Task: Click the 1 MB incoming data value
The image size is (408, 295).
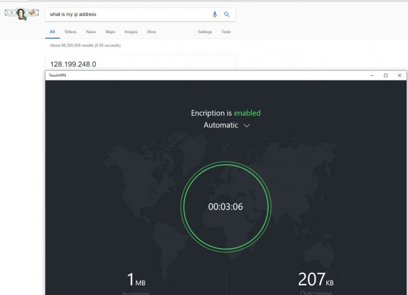Action: tap(136, 280)
